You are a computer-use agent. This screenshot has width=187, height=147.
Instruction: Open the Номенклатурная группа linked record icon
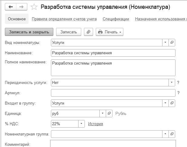point(172,134)
